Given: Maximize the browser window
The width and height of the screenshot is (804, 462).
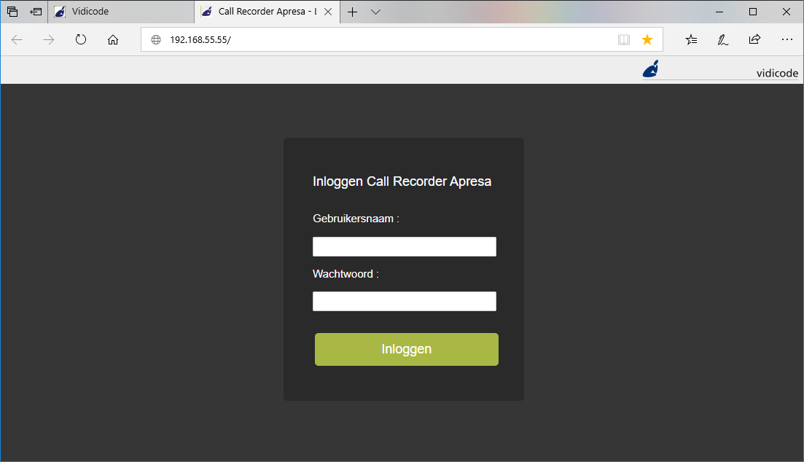Looking at the screenshot, I should tap(753, 12).
